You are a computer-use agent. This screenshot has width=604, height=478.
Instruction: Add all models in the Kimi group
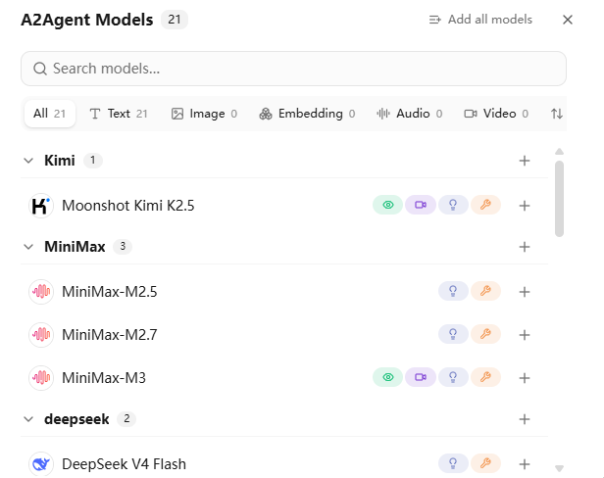pyautogui.click(x=525, y=161)
